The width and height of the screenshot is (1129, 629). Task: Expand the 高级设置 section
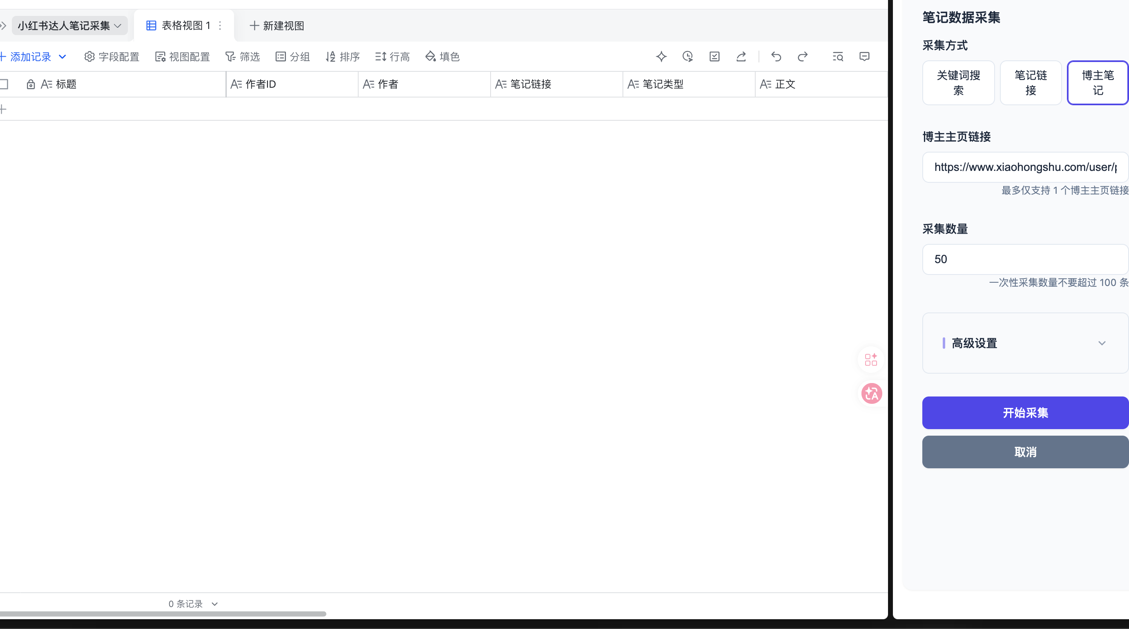coord(1025,343)
